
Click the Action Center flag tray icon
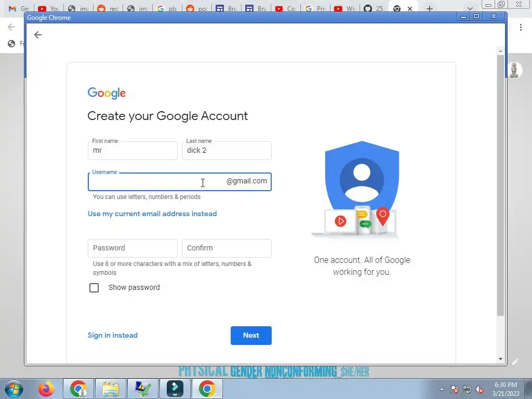[x=455, y=389]
